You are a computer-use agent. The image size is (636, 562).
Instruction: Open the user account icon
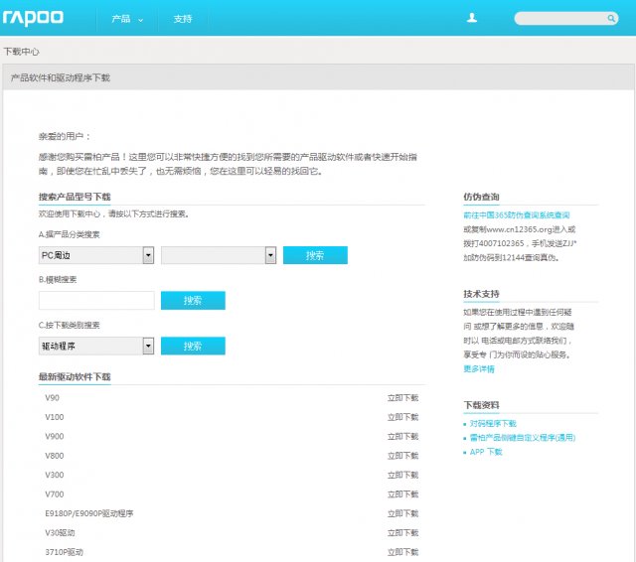click(472, 18)
